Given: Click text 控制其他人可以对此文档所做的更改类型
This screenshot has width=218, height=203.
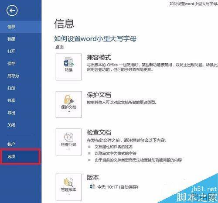Looking at the screenshot, I should pyautogui.click(x=122, y=103).
